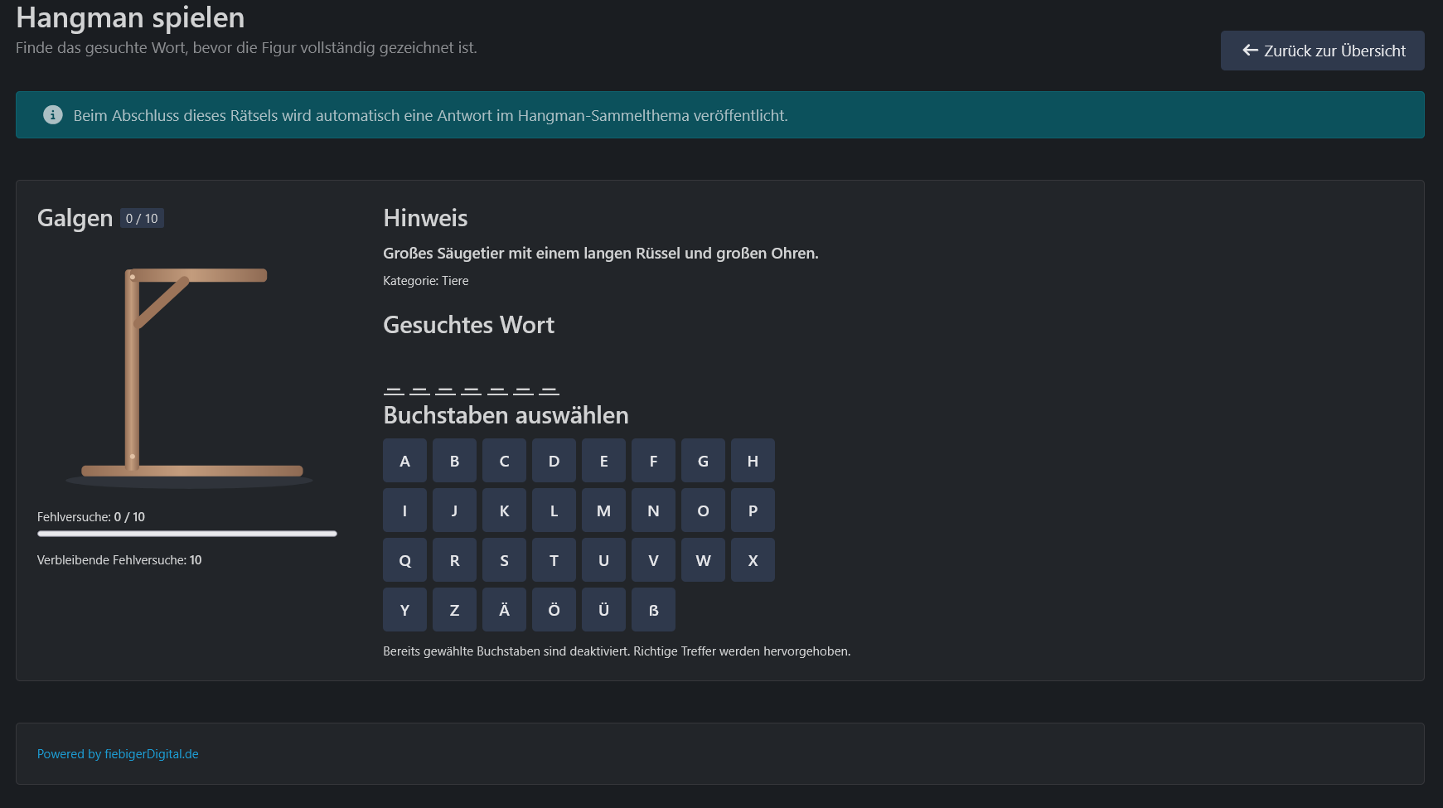Choose letter H

click(x=753, y=461)
